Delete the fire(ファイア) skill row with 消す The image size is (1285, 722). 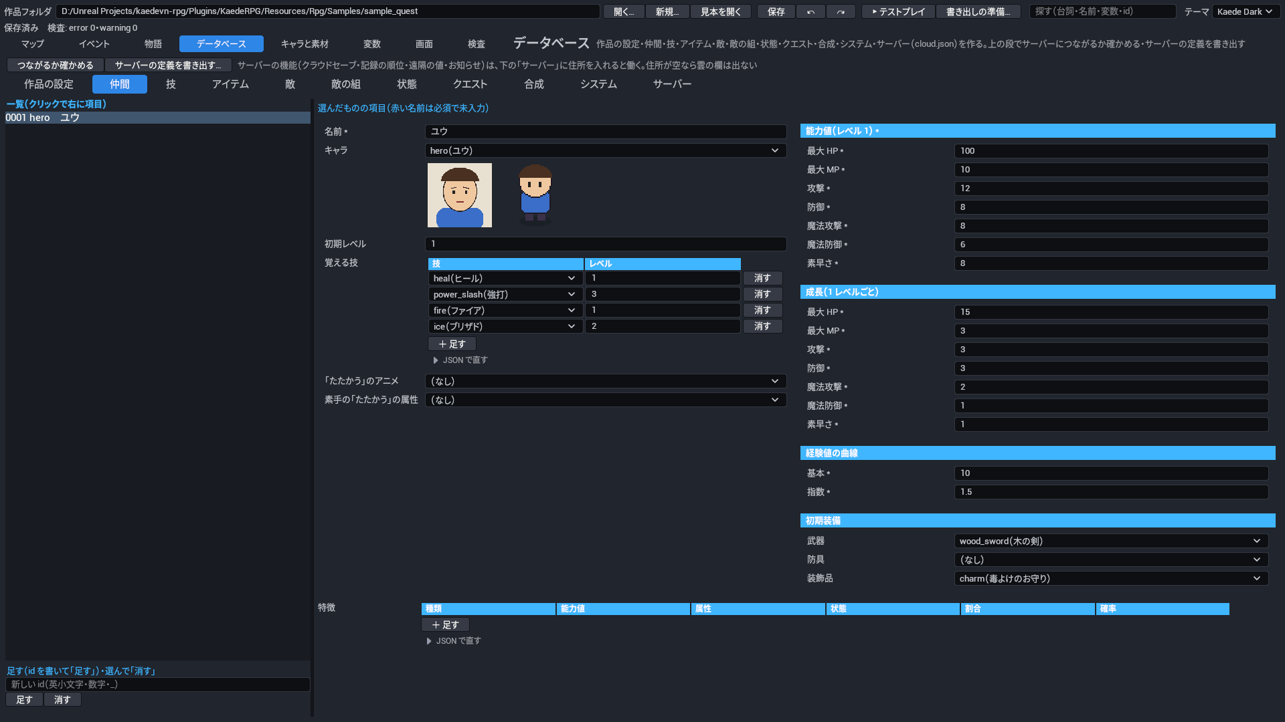762,310
